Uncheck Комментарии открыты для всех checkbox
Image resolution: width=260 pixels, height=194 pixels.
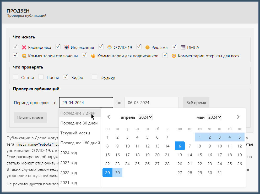(165, 55)
